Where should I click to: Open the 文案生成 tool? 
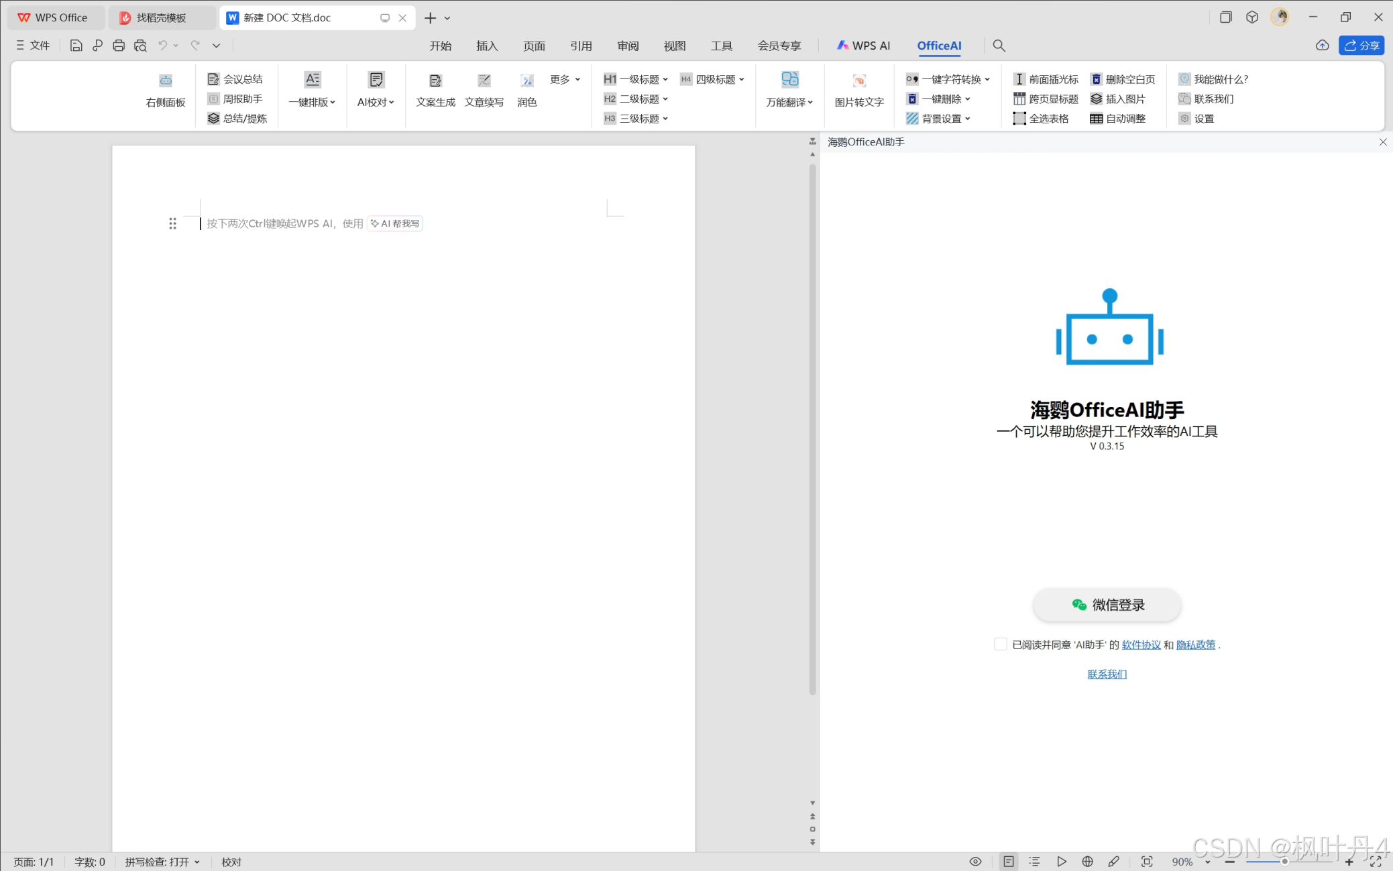coord(435,81)
